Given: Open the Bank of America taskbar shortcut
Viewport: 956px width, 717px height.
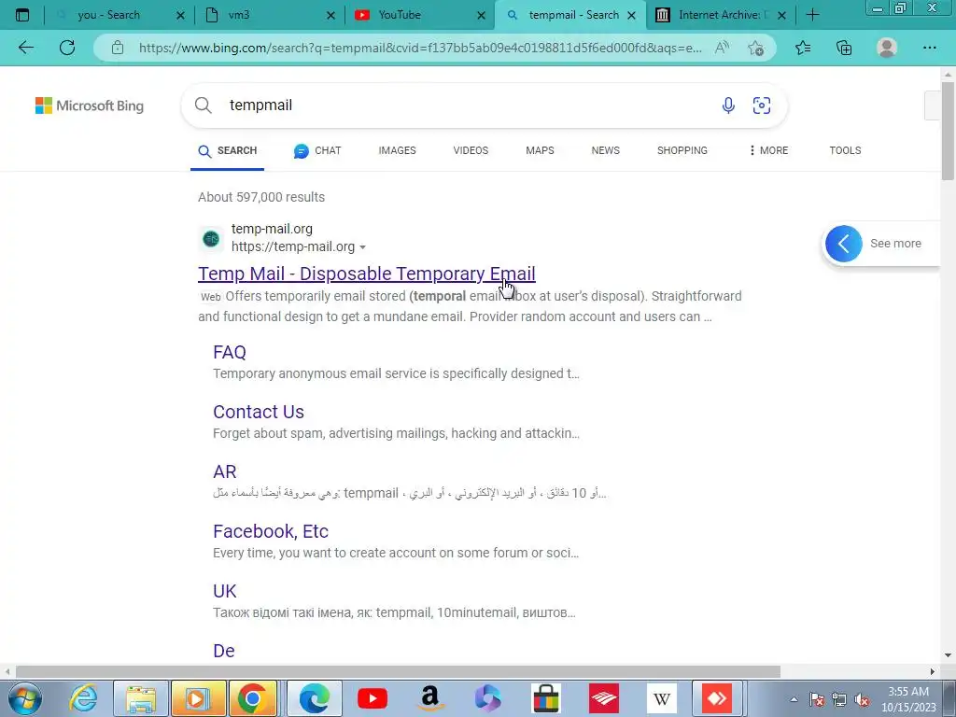Looking at the screenshot, I should click(604, 698).
